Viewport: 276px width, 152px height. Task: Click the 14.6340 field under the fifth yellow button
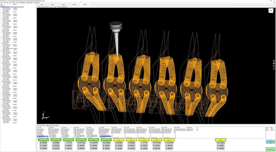(169, 143)
